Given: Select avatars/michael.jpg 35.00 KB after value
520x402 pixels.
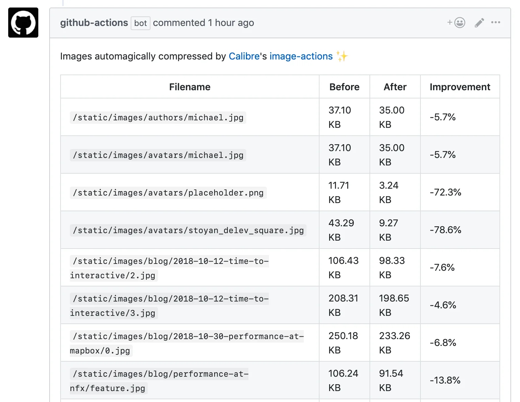Looking at the screenshot, I should [392, 155].
